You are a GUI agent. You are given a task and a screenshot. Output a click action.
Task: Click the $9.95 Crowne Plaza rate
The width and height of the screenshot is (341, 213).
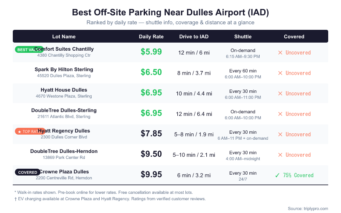click(151, 175)
